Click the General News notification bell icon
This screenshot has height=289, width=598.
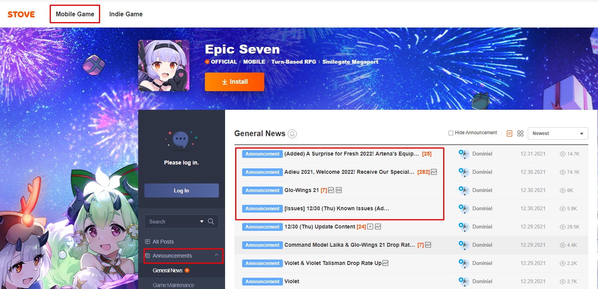pyautogui.click(x=292, y=134)
